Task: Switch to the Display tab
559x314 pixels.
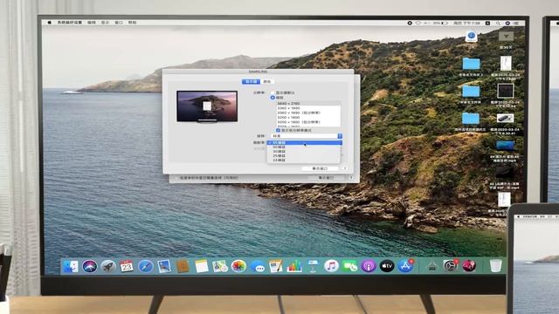Action: pos(251,81)
